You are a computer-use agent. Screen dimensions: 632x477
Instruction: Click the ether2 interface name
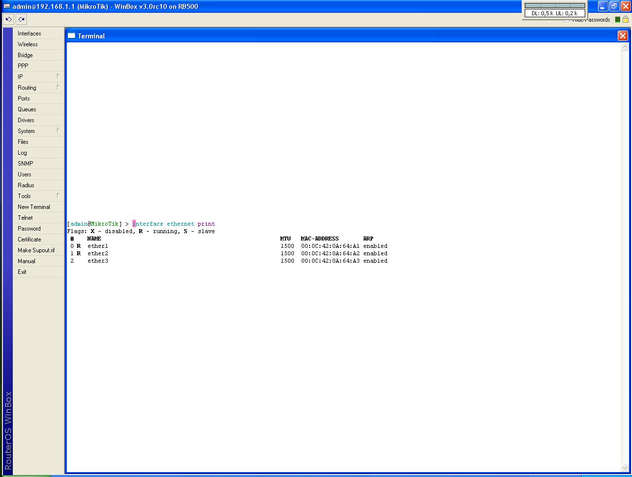[97, 253]
